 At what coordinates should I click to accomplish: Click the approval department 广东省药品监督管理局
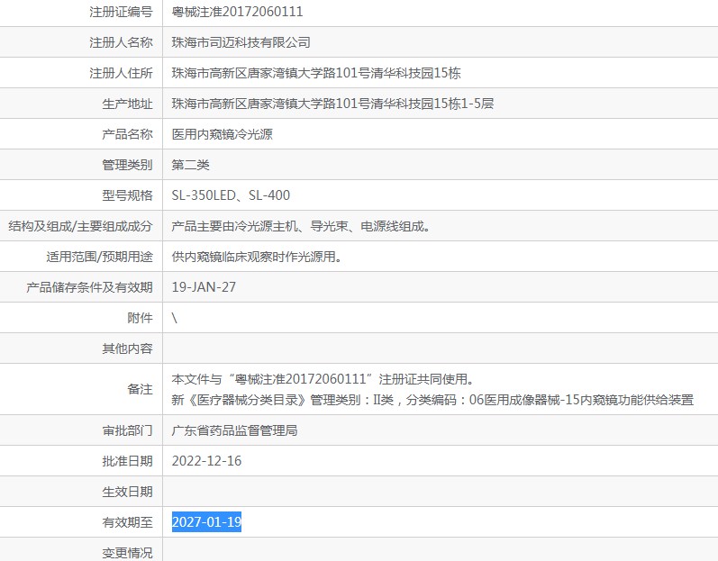pos(234,430)
